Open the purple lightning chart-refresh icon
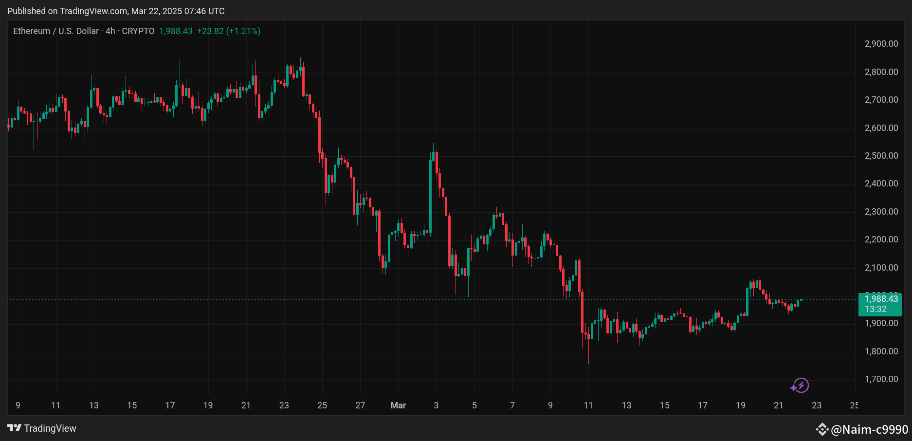 coord(801,386)
